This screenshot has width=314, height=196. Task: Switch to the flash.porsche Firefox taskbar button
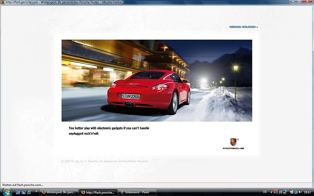[x=98, y=192]
